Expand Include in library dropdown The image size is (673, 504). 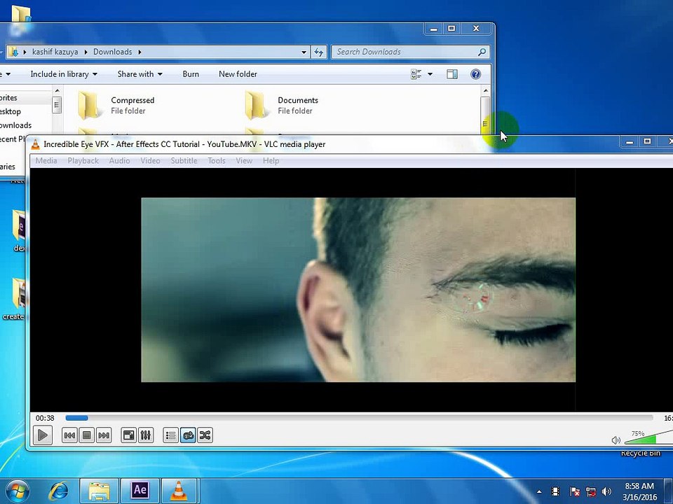point(64,74)
